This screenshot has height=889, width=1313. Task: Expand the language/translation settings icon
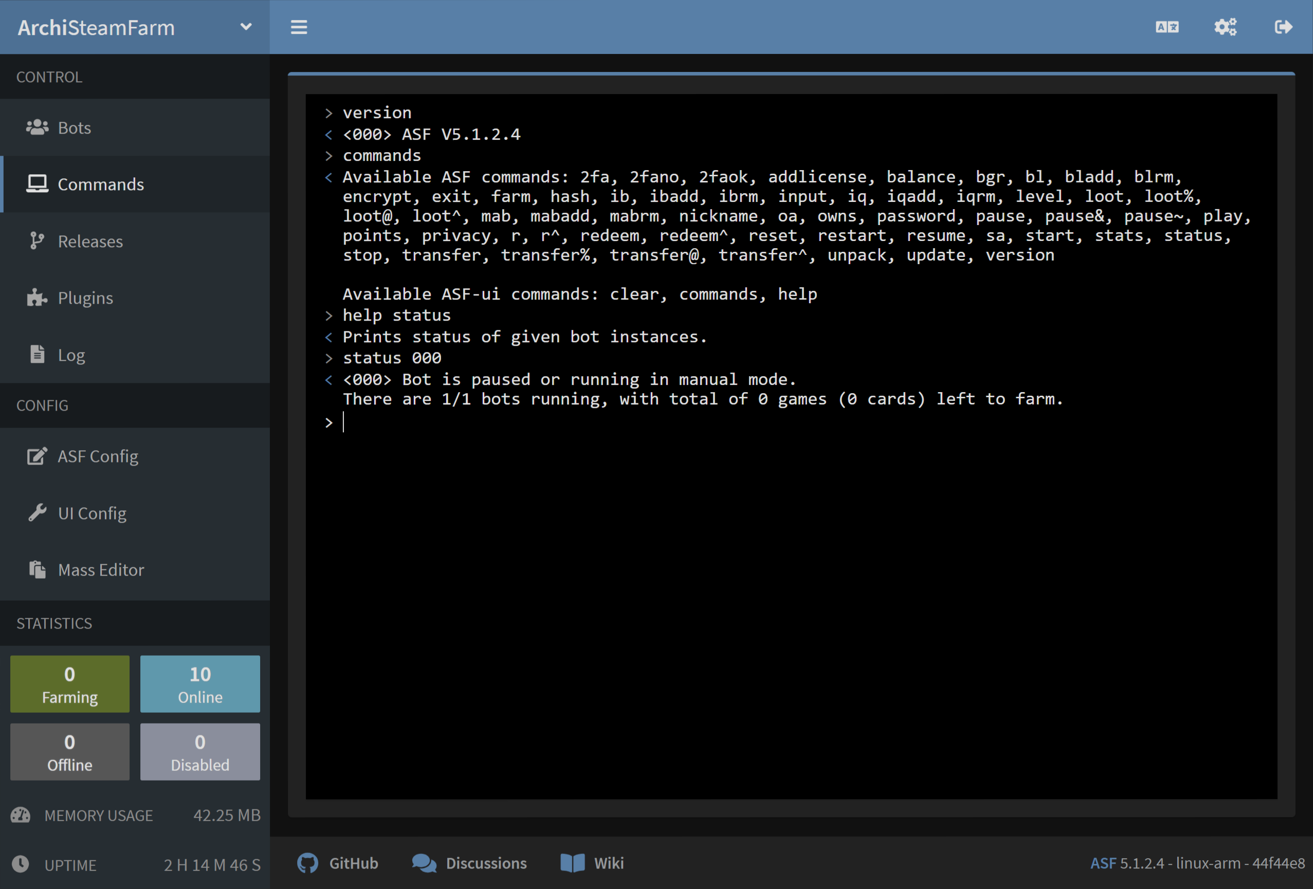pyautogui.click(x=1166, y=27)
